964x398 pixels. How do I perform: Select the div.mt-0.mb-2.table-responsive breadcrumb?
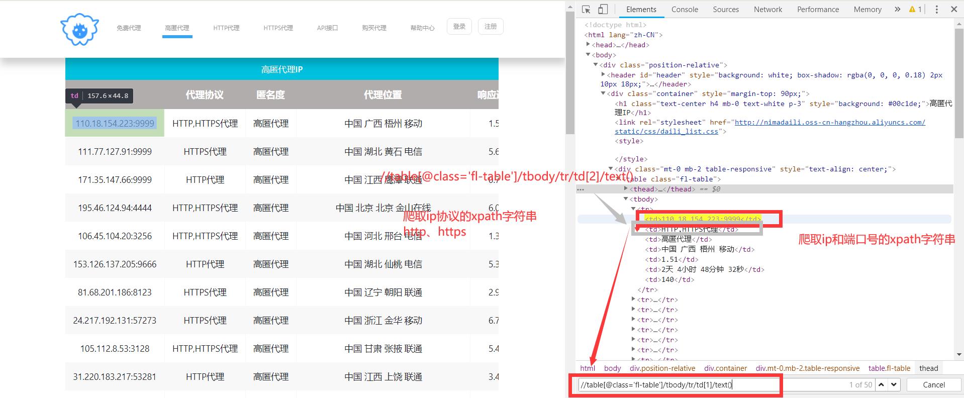[807, 368]
